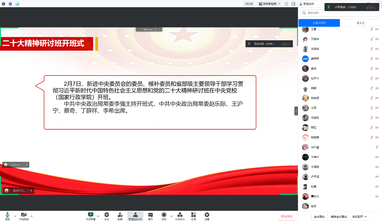Open the Chat (聊天) icon
Viewport: 382px width, 221px height.
click(x=150, y=215)
